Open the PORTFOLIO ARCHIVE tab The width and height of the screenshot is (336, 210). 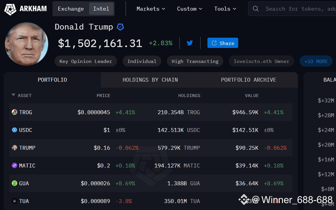pos(248,80)
